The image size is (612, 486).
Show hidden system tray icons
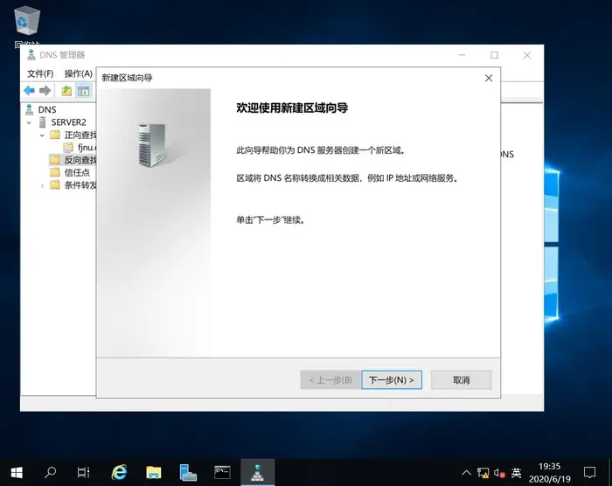[x=461, y=472]
